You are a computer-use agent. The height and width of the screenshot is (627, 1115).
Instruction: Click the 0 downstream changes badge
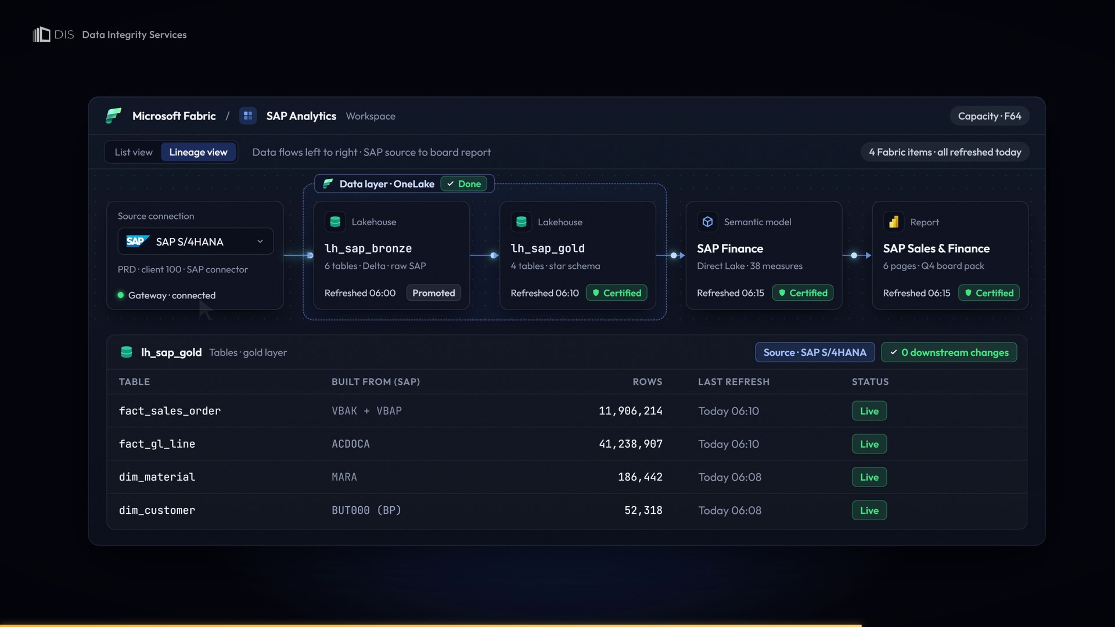949,352
